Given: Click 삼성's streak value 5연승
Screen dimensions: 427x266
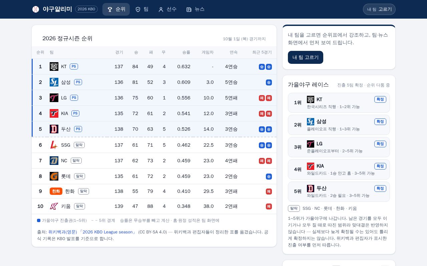Looking at the screenshot, I should point(231,82).
